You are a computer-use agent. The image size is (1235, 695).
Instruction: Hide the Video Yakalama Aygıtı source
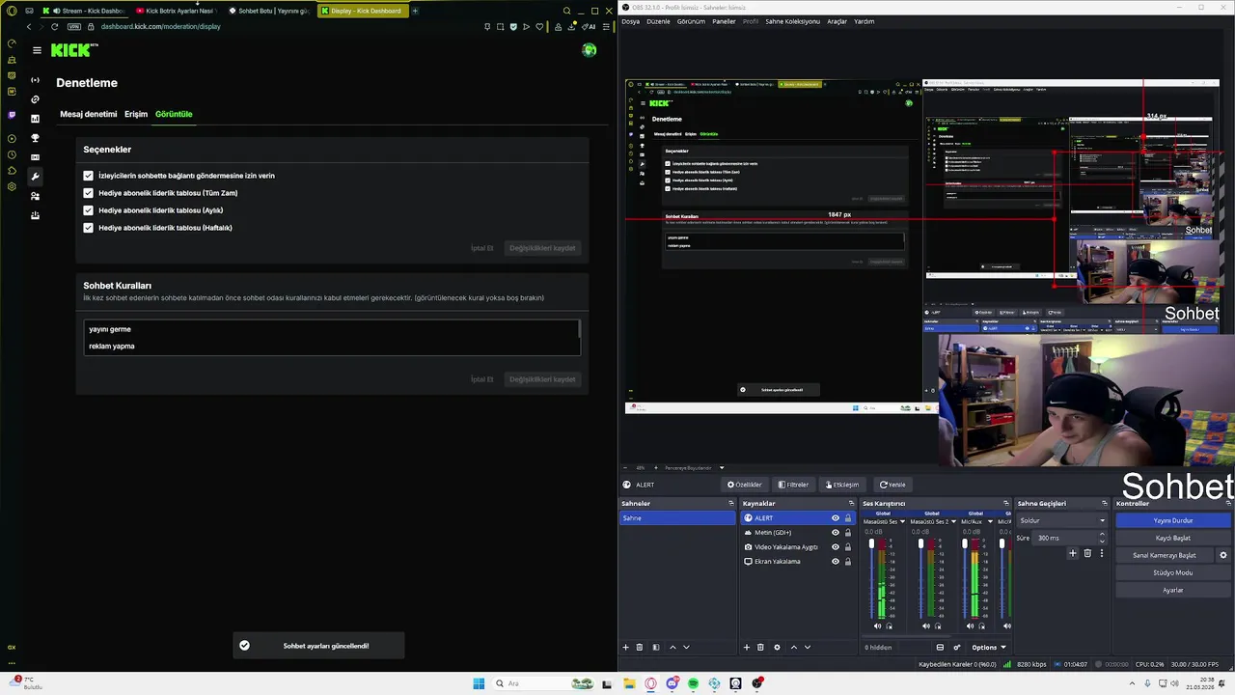click(836, 547)
